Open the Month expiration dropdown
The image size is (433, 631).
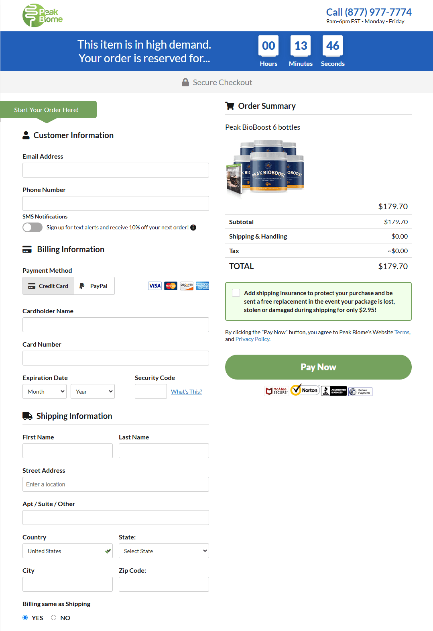[x=44, y=391]
